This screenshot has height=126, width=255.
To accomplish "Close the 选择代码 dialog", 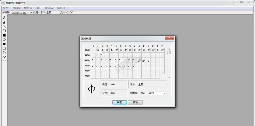I will (x=169, y=38).
